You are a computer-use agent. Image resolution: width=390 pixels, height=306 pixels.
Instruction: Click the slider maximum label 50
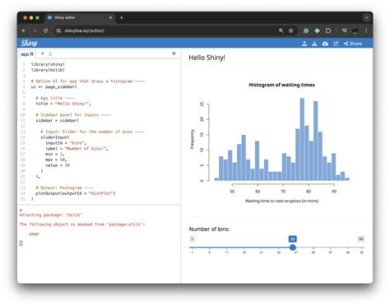[361, 239]
